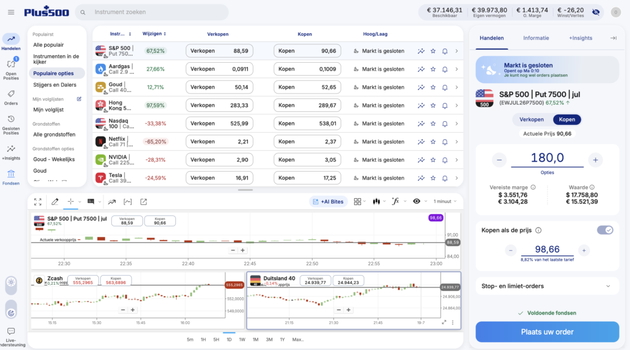This screenshot has height=350, width=630.
Task: Open the hamburger main menu
Action: tap(11, 12)
